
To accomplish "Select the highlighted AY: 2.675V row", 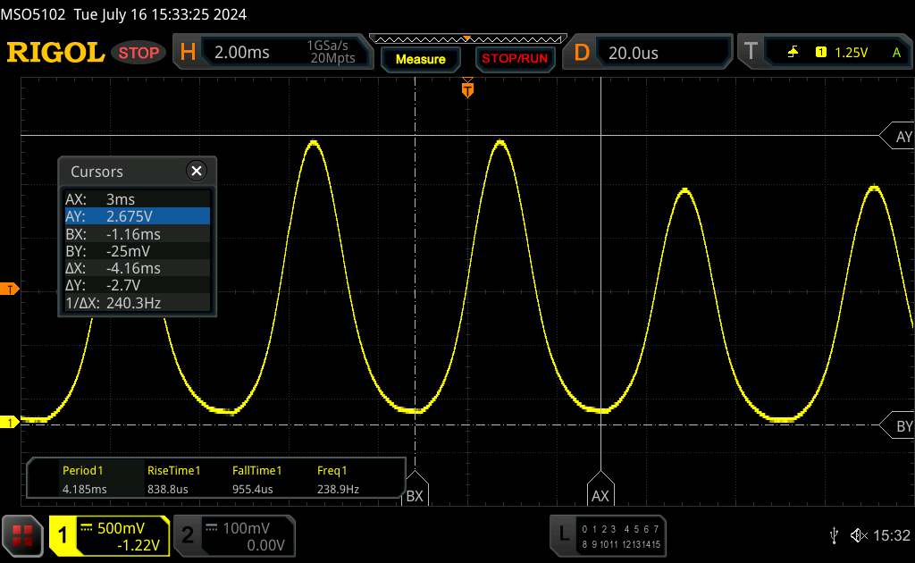I will [x=137, y=216].
